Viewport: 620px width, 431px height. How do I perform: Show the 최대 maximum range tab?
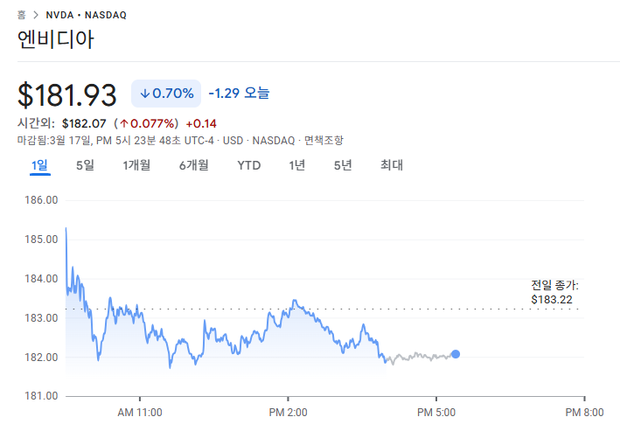coord(391,165)
